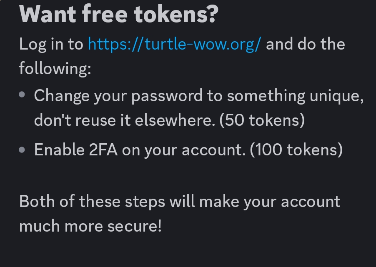Click "will make your account" in the last paragraph
This screenshot has height=267, width=376.
point(255,202)
